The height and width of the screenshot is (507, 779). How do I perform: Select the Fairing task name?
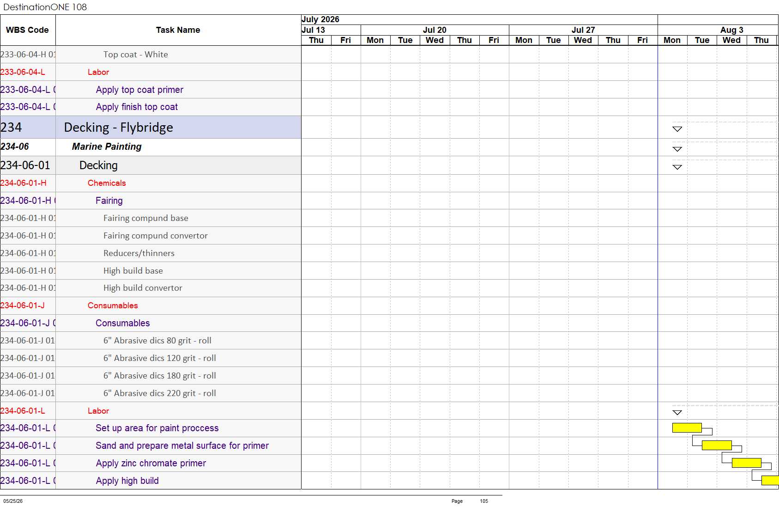109,201
